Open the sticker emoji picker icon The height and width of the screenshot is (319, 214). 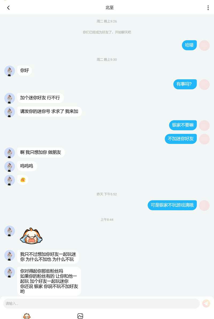(x=27, y=316)
